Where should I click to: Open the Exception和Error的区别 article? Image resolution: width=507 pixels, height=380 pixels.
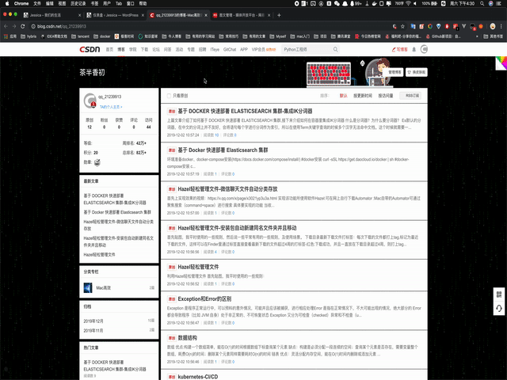(204, 298)
